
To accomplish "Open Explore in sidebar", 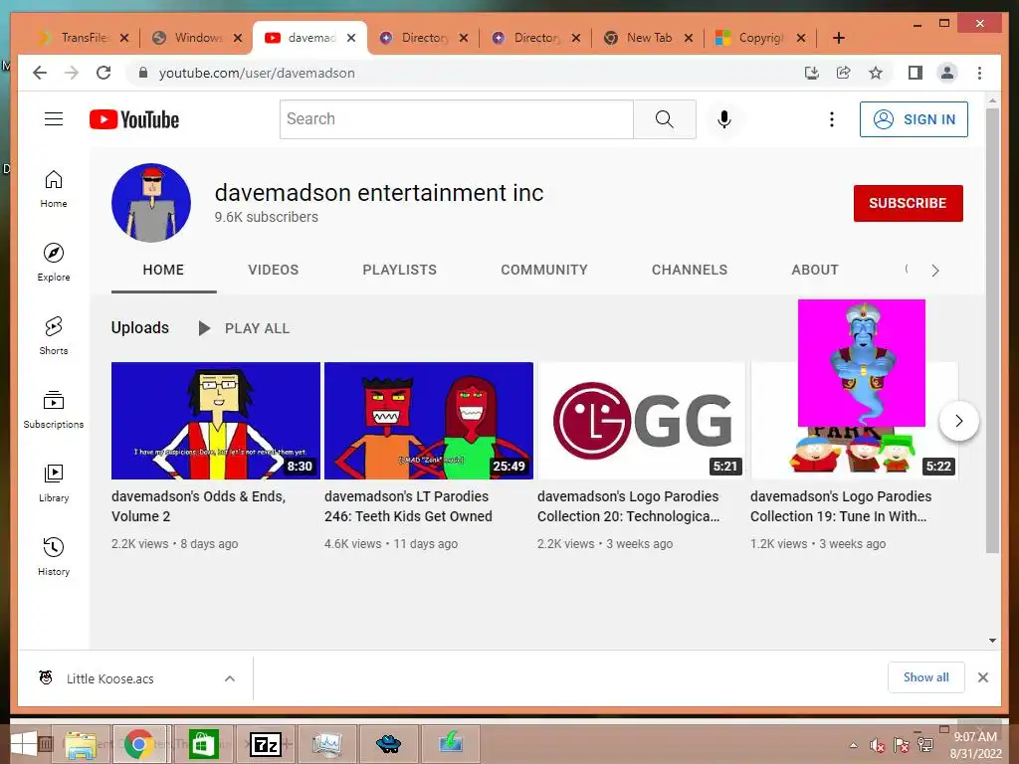I will pos(54,263).
